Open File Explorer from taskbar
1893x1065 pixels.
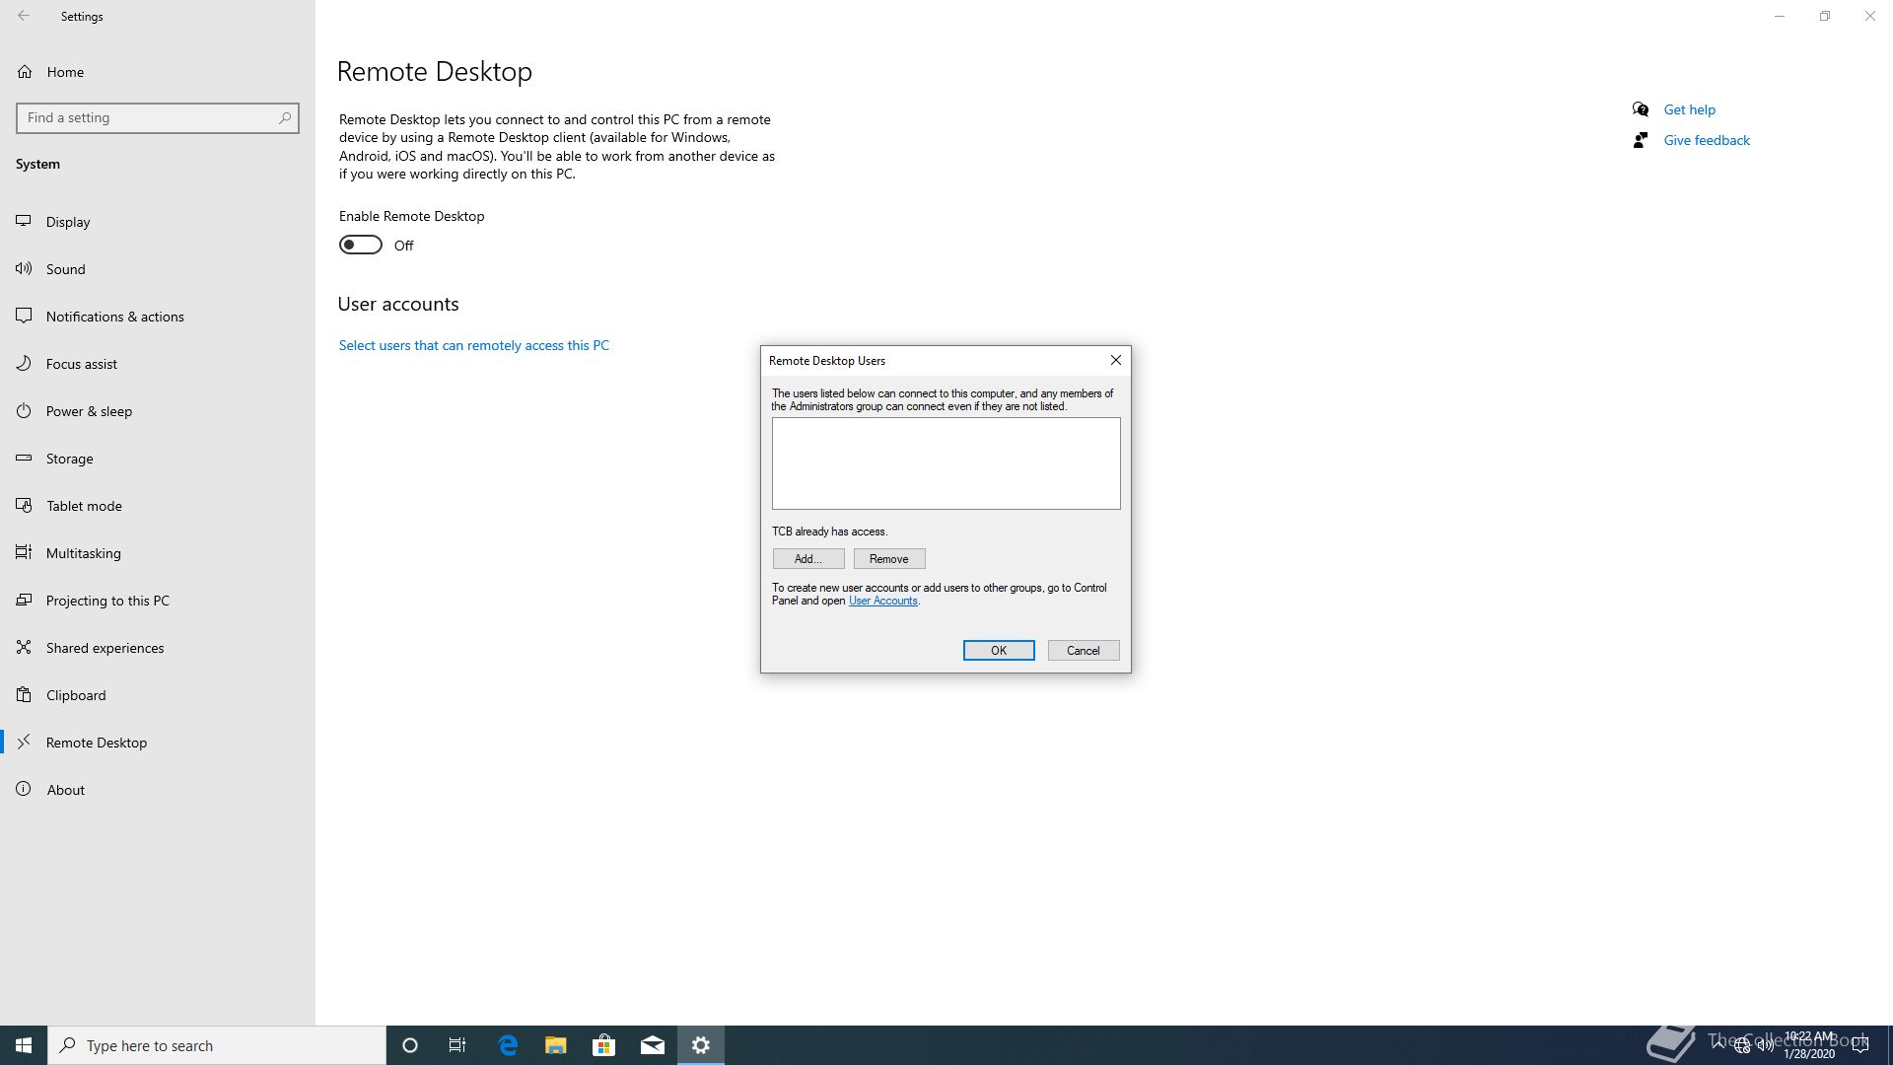click(555, 1045)
